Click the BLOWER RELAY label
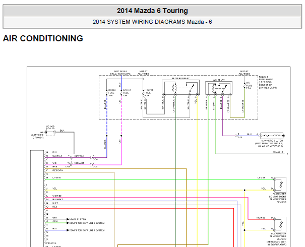305x247 pixels. pyautogui.click(x=180, y=78)
